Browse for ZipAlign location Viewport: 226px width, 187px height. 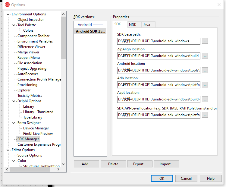(205, 56)
